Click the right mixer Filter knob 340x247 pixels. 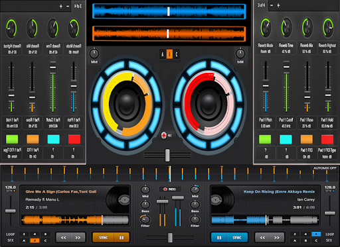click(195, 219)
